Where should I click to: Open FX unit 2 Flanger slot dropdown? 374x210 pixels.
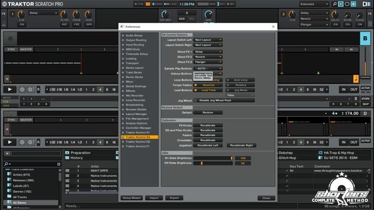(314, 24)
